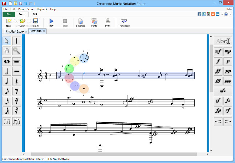Screen dimensions: 235x163
Task: Pick the sixteenth rest tool
Action: (16, 101)
